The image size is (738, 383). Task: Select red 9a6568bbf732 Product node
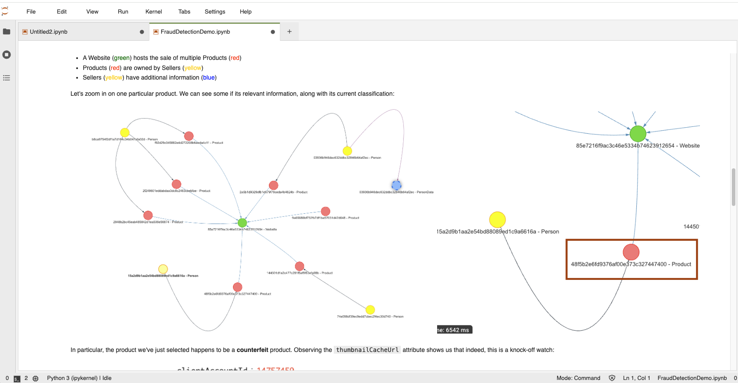[x=325, y=212]
